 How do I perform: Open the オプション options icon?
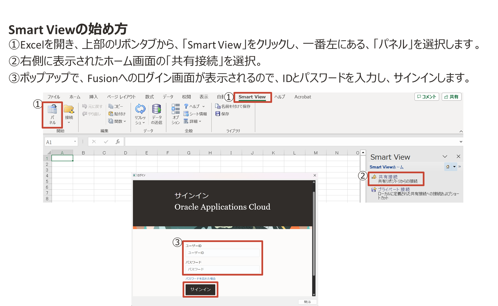tap(176, 109)
